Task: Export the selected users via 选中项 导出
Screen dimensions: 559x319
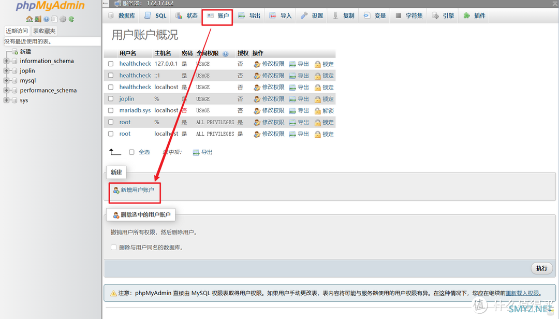Action: click(202, 152)
